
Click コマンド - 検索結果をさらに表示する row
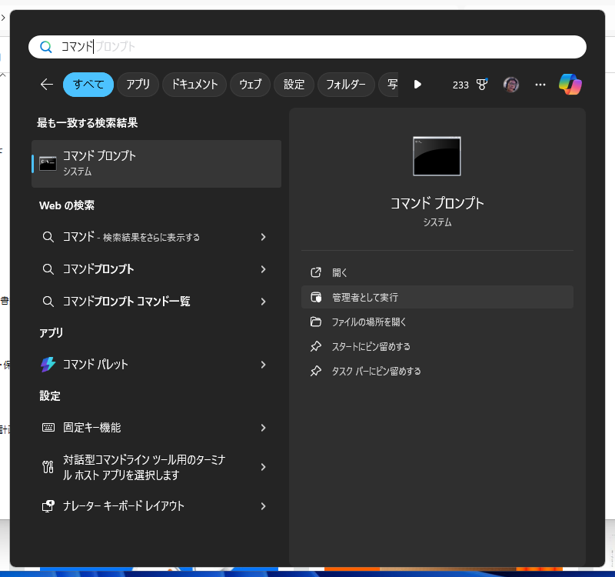click(x=157, y=237)
